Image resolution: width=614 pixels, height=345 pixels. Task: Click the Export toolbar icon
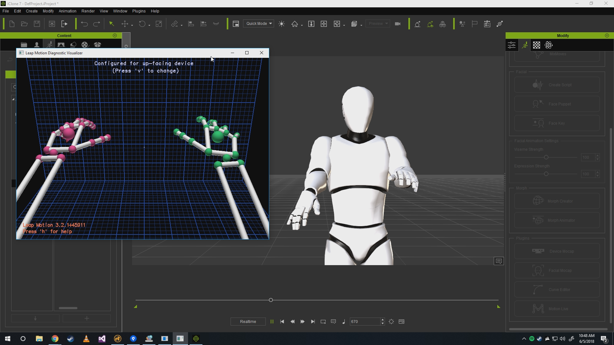coord(64,24)
